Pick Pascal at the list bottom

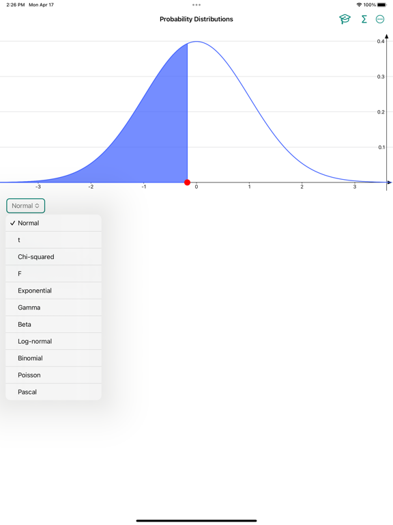[x=53, y=392]
